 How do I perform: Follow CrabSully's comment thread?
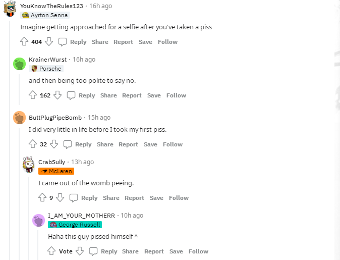click(x=179, y=198)
